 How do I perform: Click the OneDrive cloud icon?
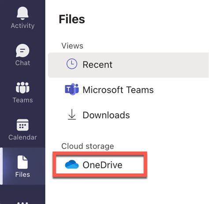[x=72, y=164]
